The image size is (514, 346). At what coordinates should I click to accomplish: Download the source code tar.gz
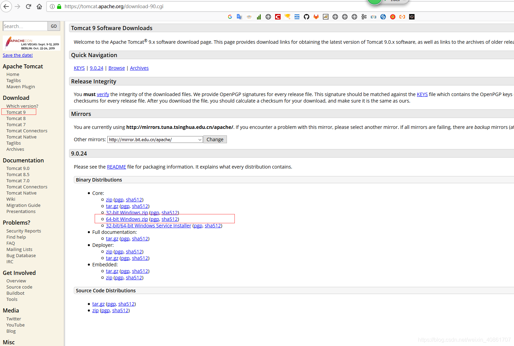click(98, 304)
